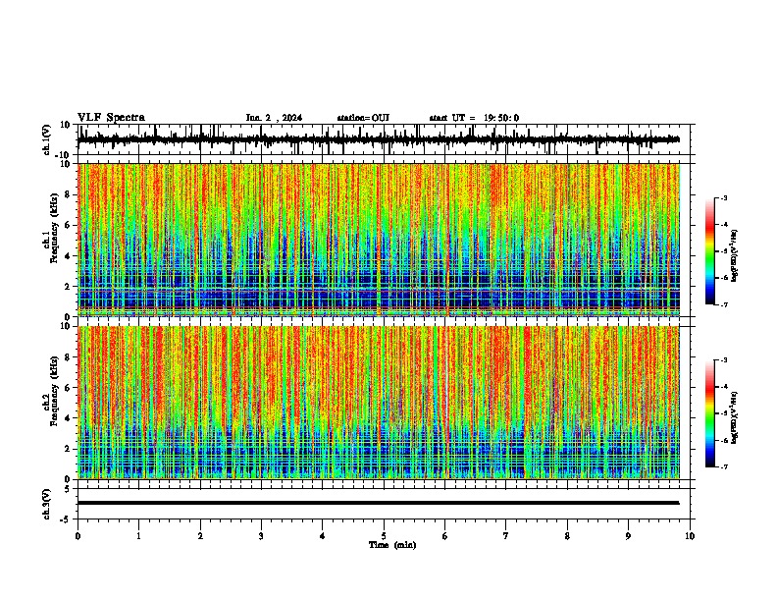777x601 pixels.
Task: Click the "6" kHz tick of the ch.2 spectrogram
Action: tap(68, 388)
